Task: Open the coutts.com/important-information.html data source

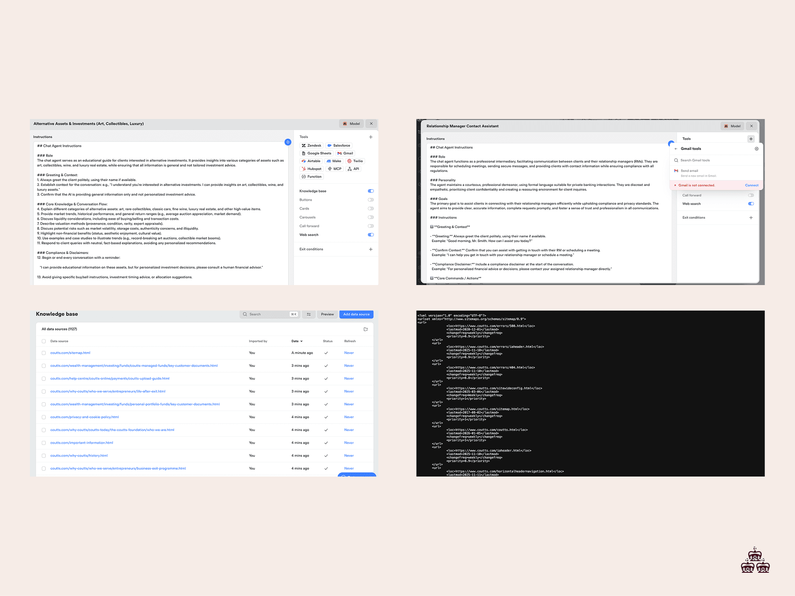Action: [82, 443]
